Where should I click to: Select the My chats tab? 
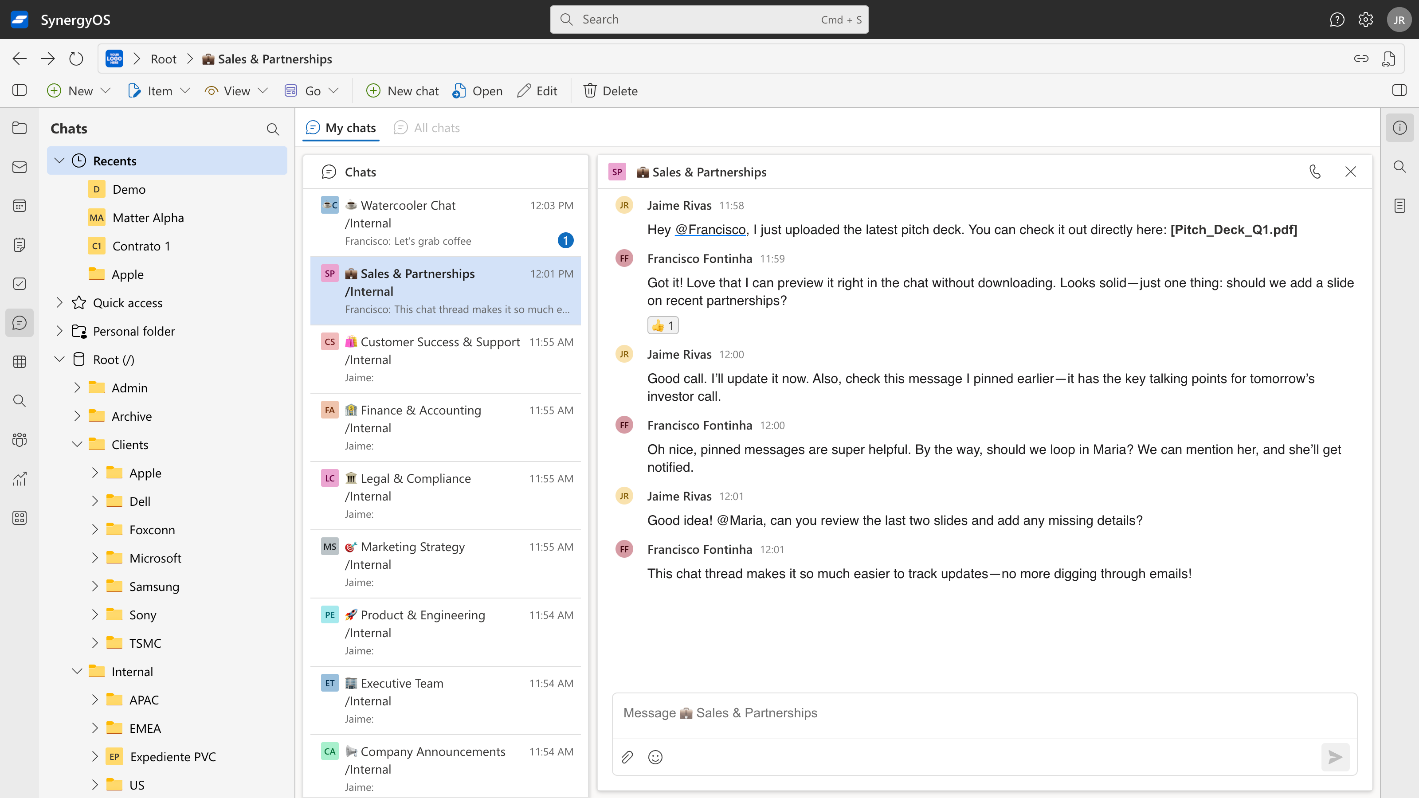click(341, 128)
